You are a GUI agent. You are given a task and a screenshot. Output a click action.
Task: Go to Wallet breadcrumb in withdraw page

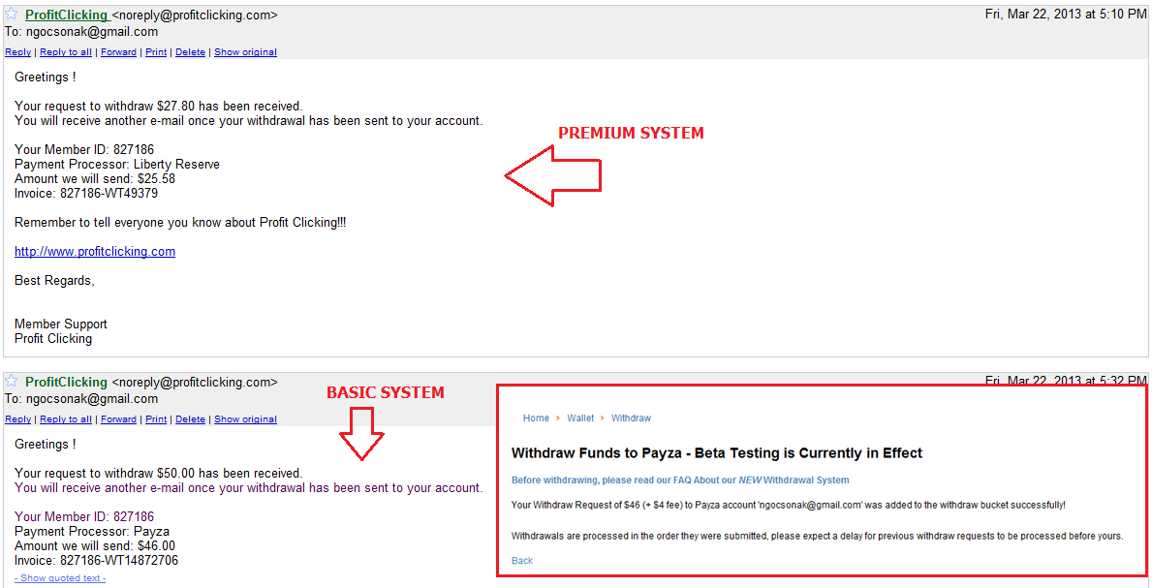580,418
